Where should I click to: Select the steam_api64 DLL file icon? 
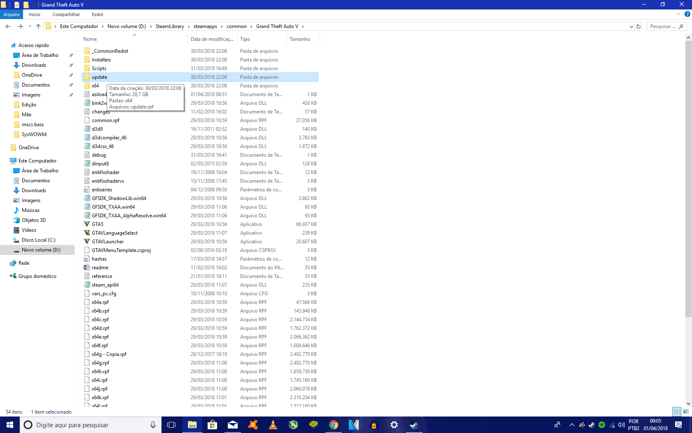[x=87, y=285]
